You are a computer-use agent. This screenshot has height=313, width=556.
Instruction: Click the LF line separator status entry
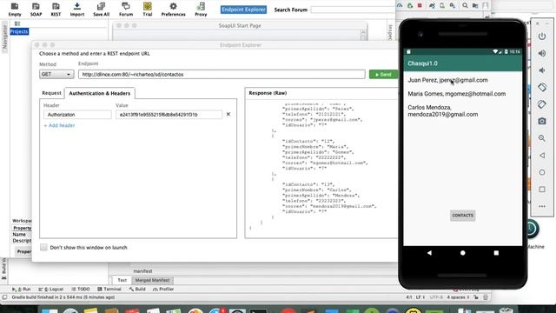point(420,297)
